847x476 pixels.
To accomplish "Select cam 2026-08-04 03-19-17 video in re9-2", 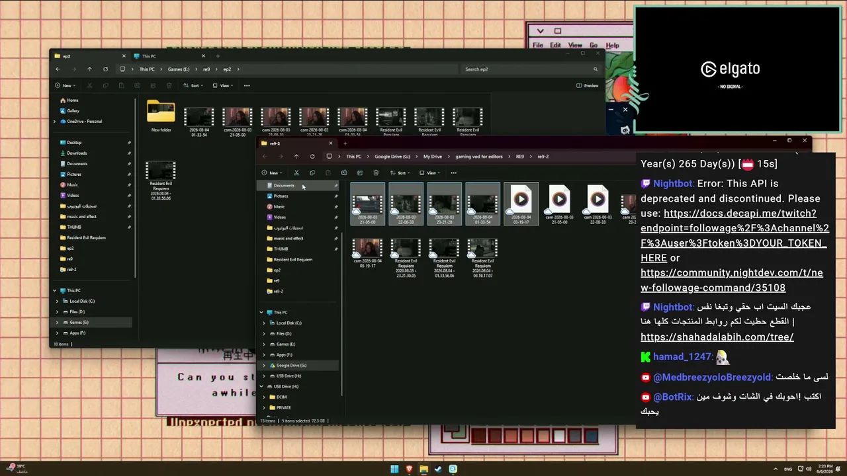I will [367, 254].
